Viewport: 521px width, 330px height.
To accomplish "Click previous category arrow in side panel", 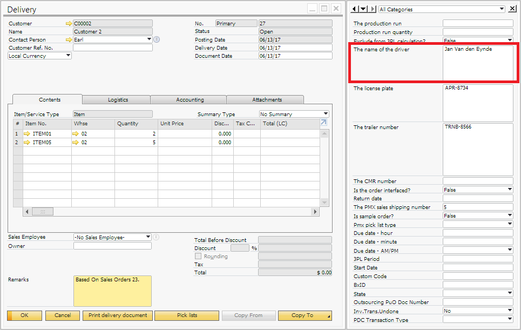I will click(354, 9).
